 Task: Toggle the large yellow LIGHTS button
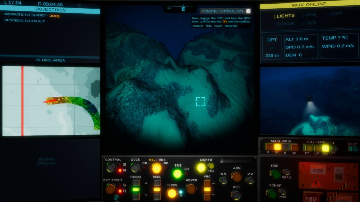tap(201, 168)
